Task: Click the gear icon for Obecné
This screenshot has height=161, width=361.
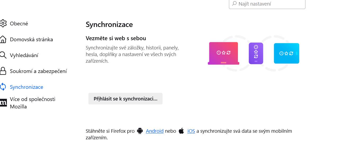Action: [3, 24]
